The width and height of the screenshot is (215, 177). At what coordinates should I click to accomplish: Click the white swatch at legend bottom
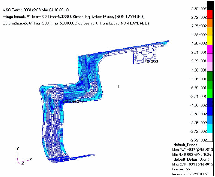pos(210,137)
